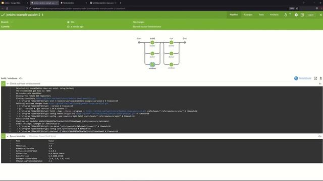This screenshot has height=181, width=323.
Task: Click the build / windows step heading
Action: click(x=12, y=78)
